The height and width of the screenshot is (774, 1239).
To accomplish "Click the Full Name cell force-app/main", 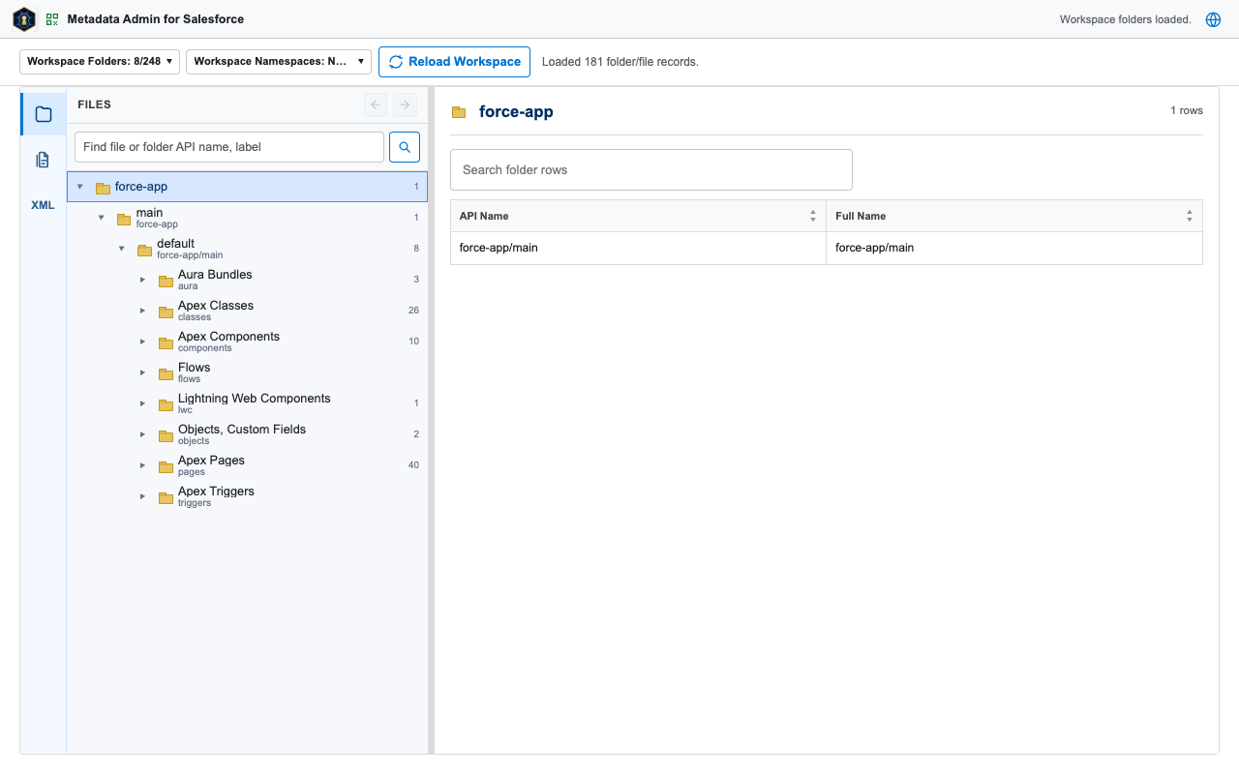I will 1014,248.
